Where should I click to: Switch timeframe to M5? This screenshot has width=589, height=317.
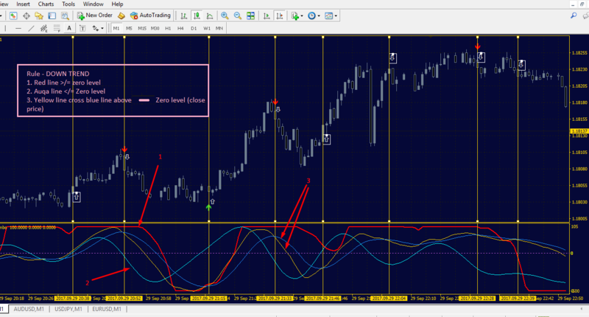coord(129,28)
